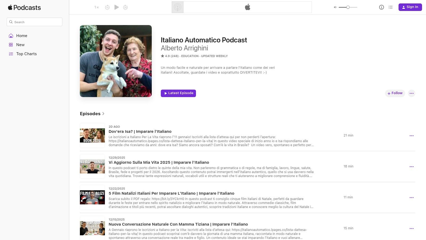Mute audio via the volume speaker icon

click(335, 7)
